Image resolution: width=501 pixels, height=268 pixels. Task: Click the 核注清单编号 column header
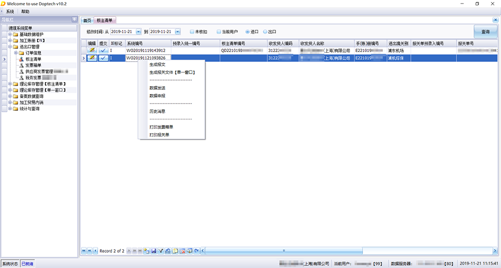(243, 43)
